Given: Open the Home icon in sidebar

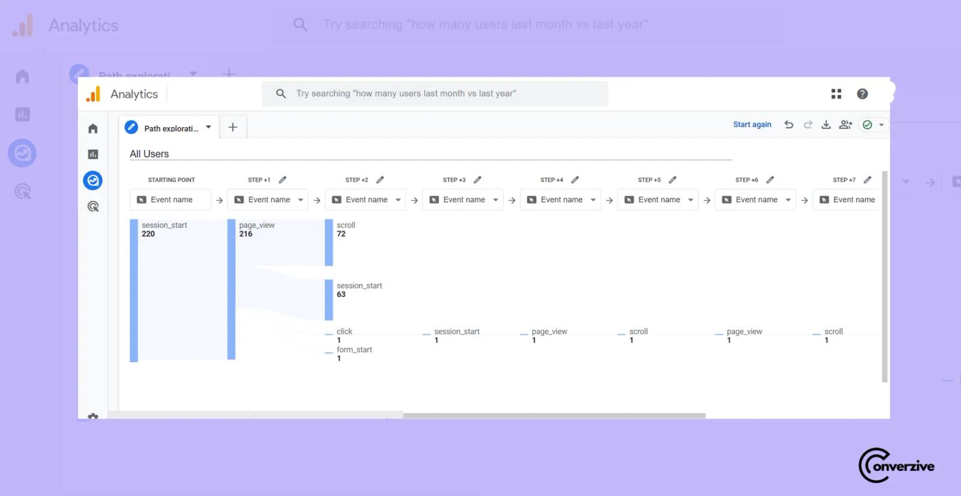Looking at the screenshot, I should pos(93,128).
